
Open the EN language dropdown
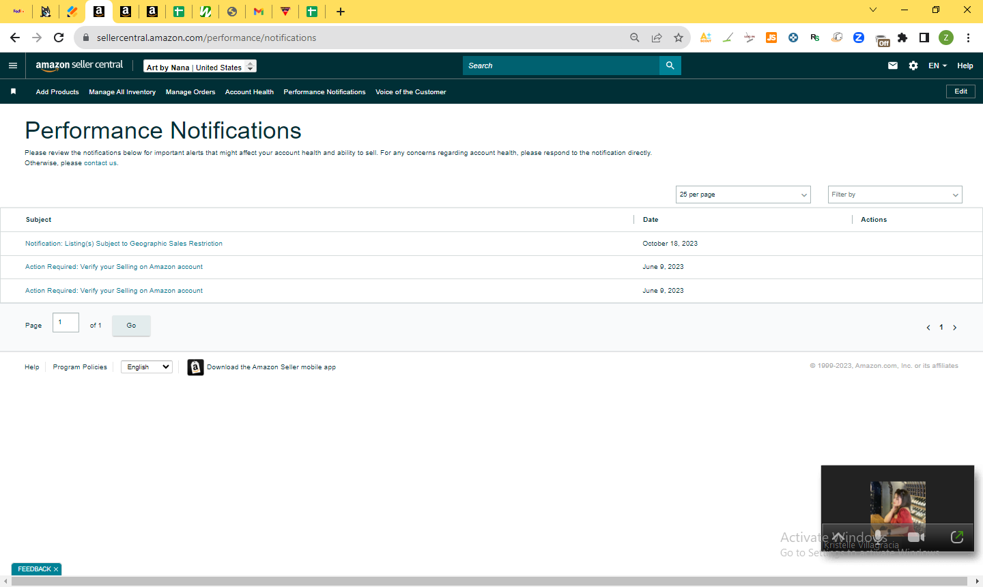[937, 66]
